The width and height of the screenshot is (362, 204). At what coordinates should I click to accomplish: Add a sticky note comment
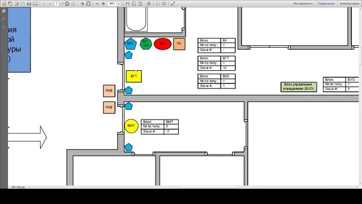(x=158, y=3)
